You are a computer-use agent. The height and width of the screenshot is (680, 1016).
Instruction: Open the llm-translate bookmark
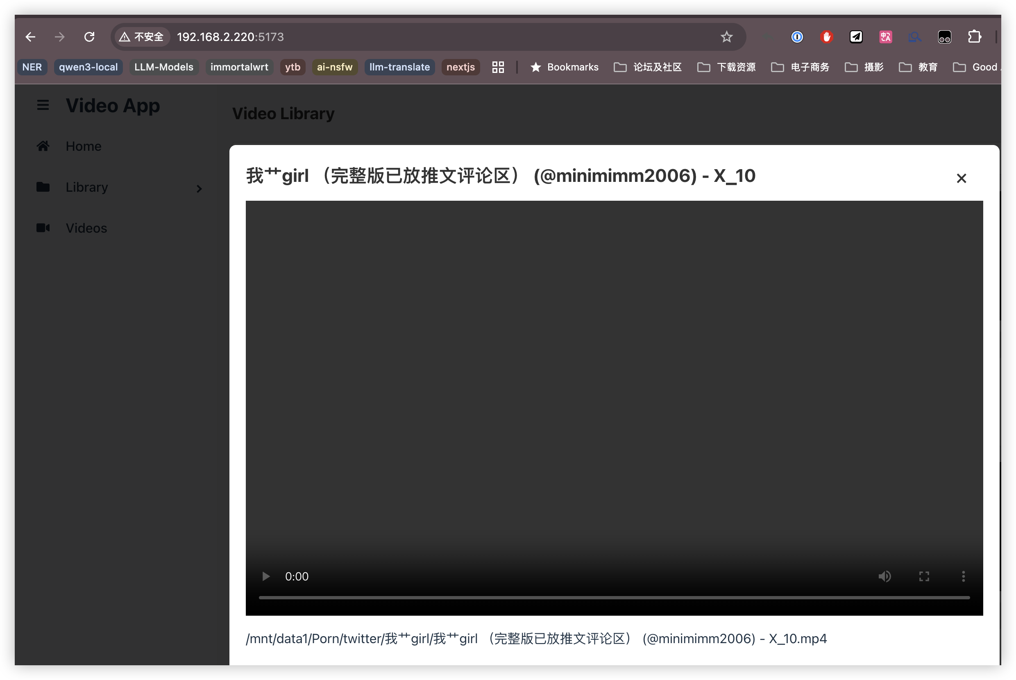point(399,67)
